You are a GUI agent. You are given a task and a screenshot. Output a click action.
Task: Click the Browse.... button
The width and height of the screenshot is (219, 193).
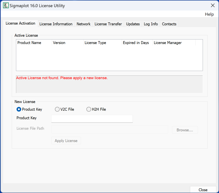coord(185,130)
